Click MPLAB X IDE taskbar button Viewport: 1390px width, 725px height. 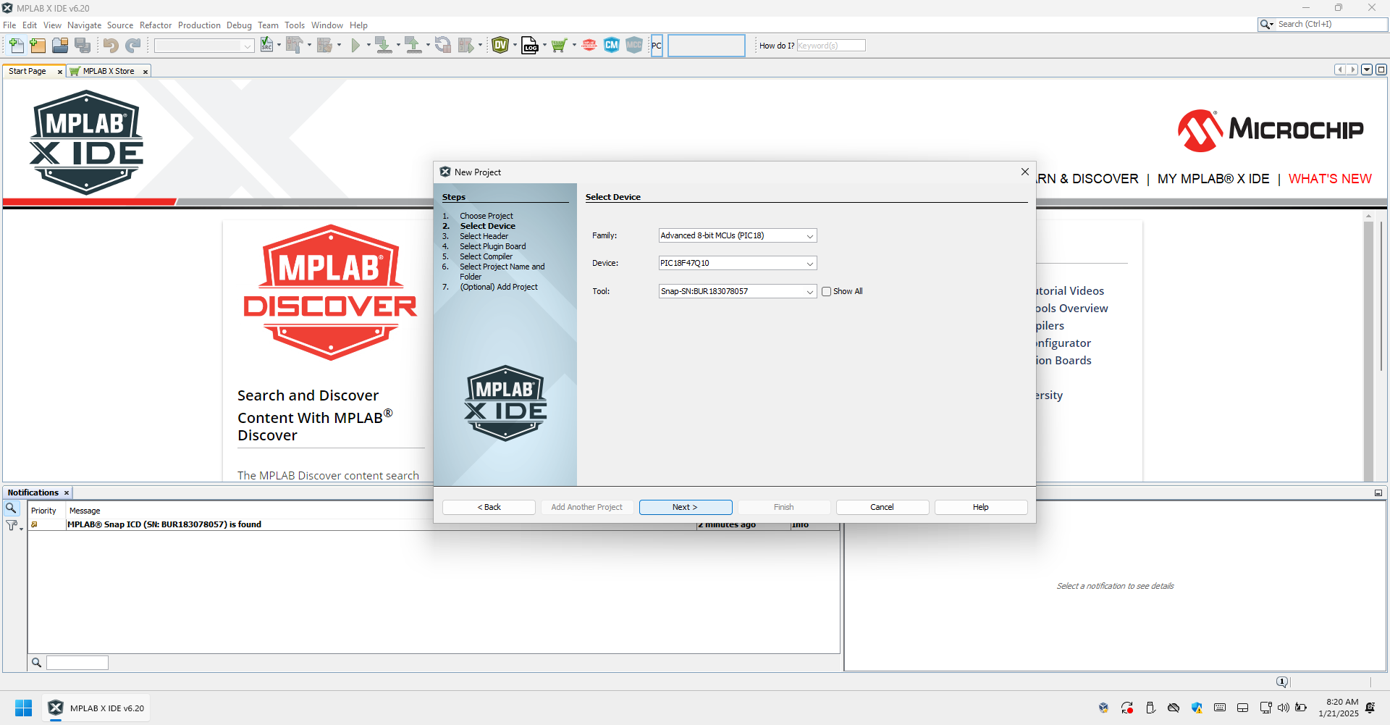click(x=96, y=708)
